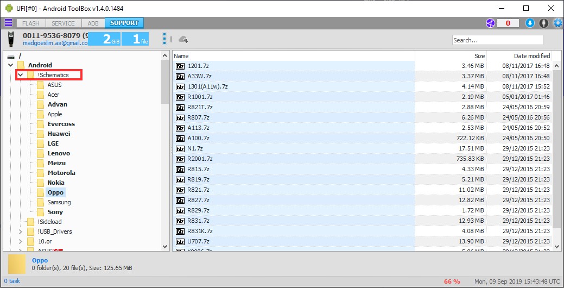Click the madgoeslim.as@gmail.com account link
This screenshot has height=288, width=564.
pos(55,43)
